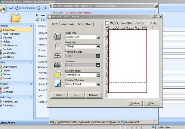Switch to the Basic tab

tap(54, 24)
